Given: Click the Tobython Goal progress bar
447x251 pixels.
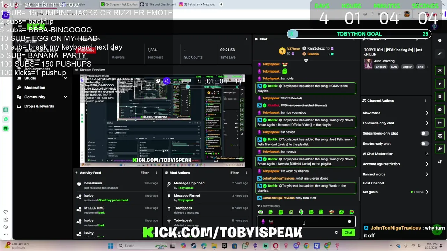Looking at the screenshot, I should [x=359, y=34].
